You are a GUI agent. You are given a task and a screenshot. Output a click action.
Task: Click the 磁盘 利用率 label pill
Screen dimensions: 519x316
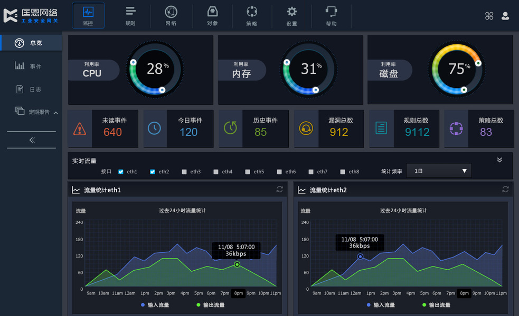[x=390, y=70]
